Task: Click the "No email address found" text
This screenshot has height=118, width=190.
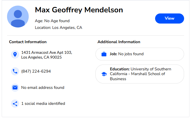Action: 43,87
